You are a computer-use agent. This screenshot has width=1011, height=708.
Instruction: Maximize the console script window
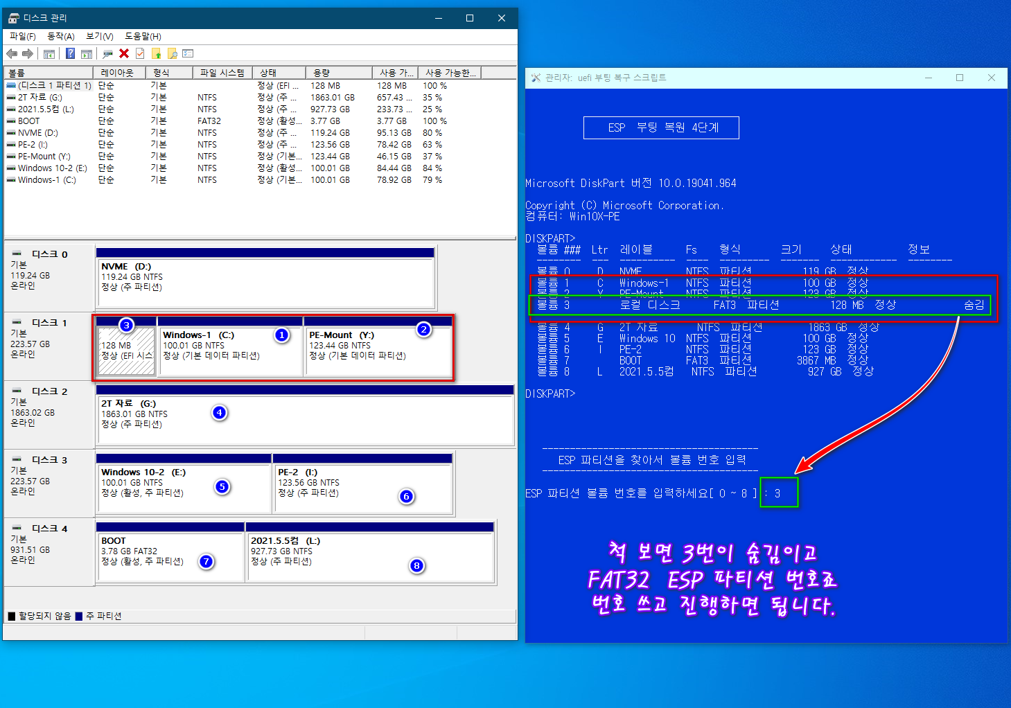[x=960, y=78]
